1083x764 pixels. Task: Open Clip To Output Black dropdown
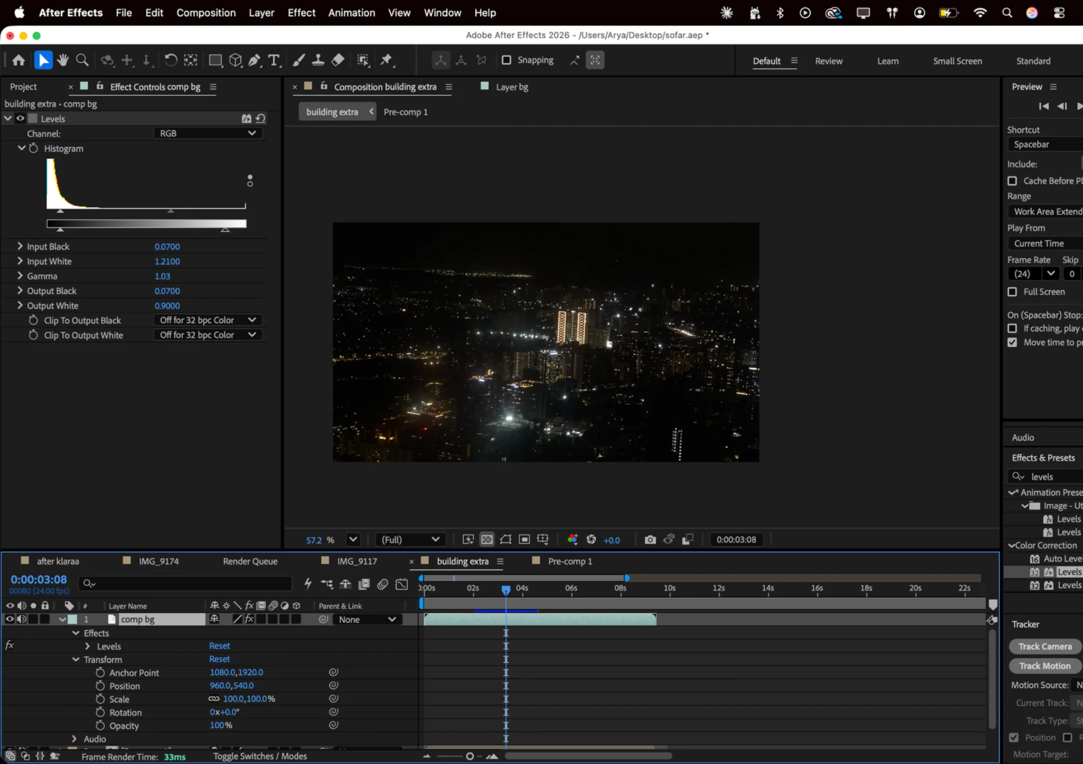(208, 320)
